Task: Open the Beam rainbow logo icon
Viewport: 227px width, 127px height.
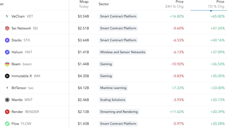Action: 7,64
